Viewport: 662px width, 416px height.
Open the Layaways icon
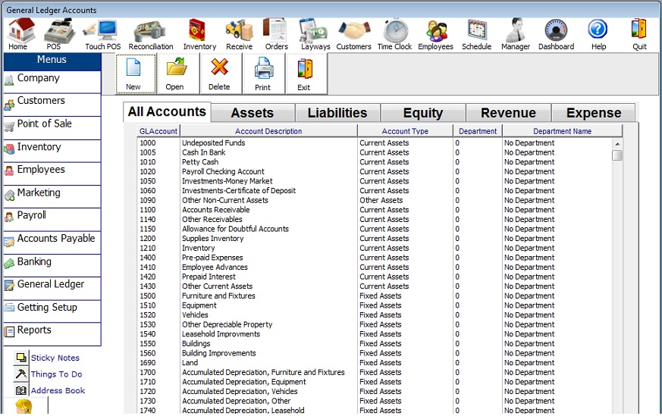coord(315,34)
